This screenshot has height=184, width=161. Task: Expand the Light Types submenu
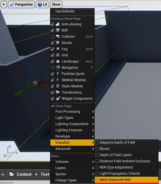point(72,118)
